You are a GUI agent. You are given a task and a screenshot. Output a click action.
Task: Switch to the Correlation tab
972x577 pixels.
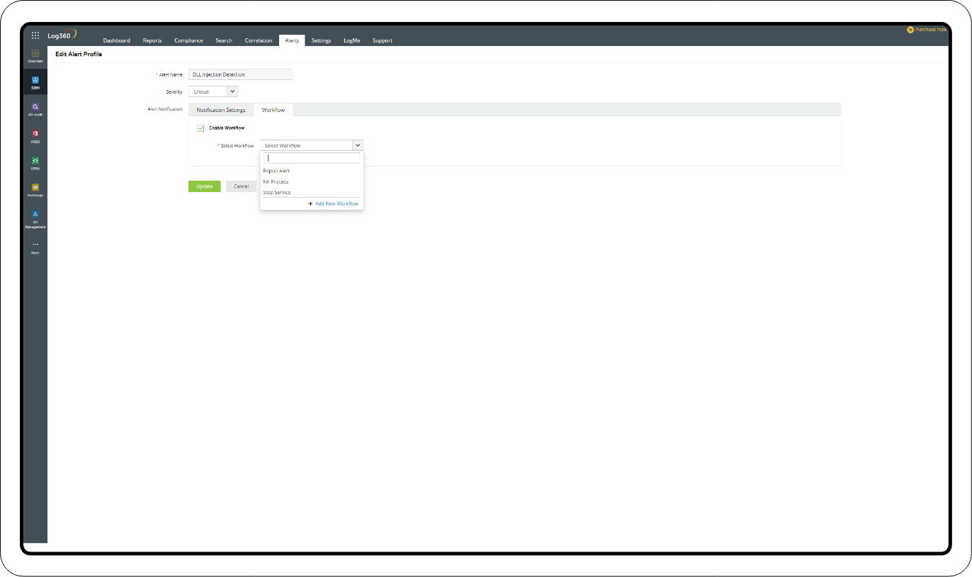(259, 40)
